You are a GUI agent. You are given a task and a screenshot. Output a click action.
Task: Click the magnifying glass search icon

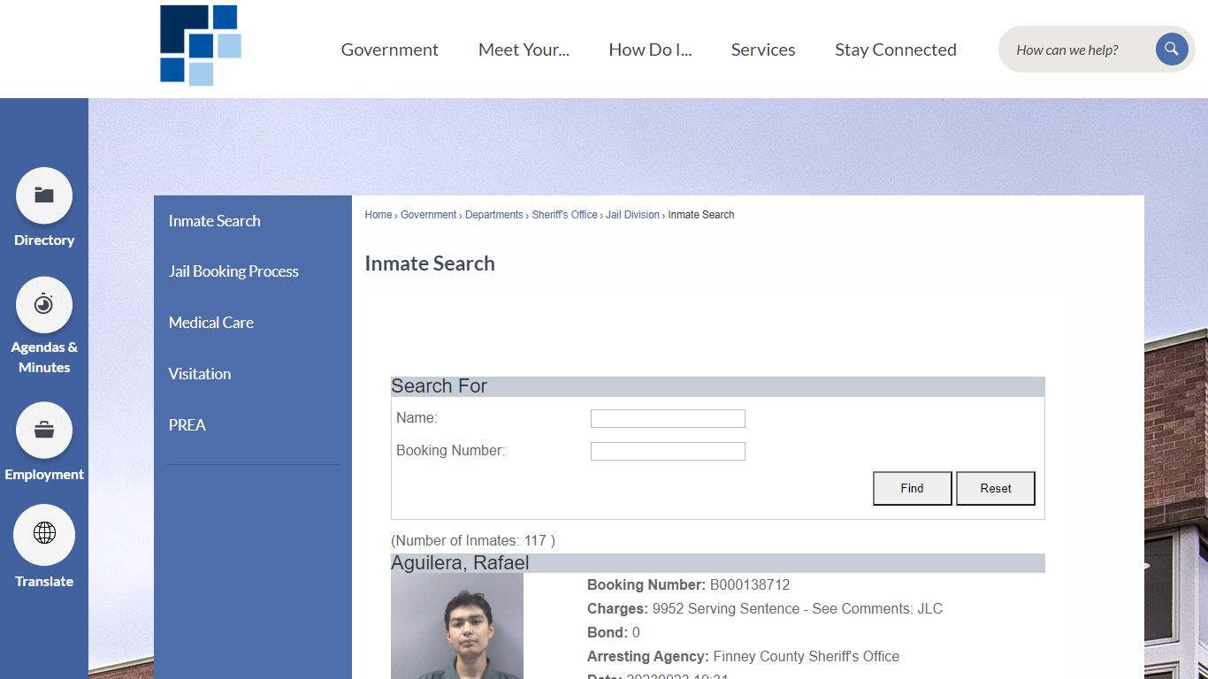1172,50
